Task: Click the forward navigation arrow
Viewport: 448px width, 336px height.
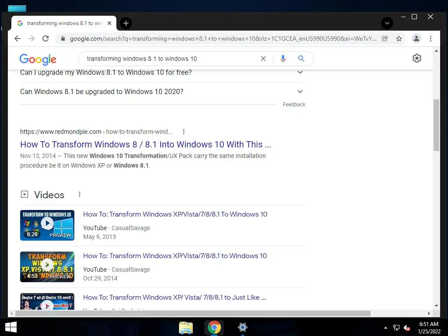Action: tap(31, 38)
